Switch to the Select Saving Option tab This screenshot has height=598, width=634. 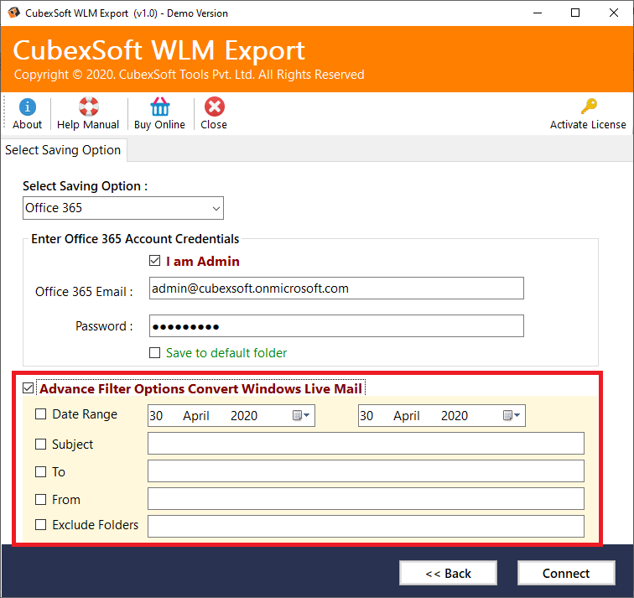(x=63, y=150)
